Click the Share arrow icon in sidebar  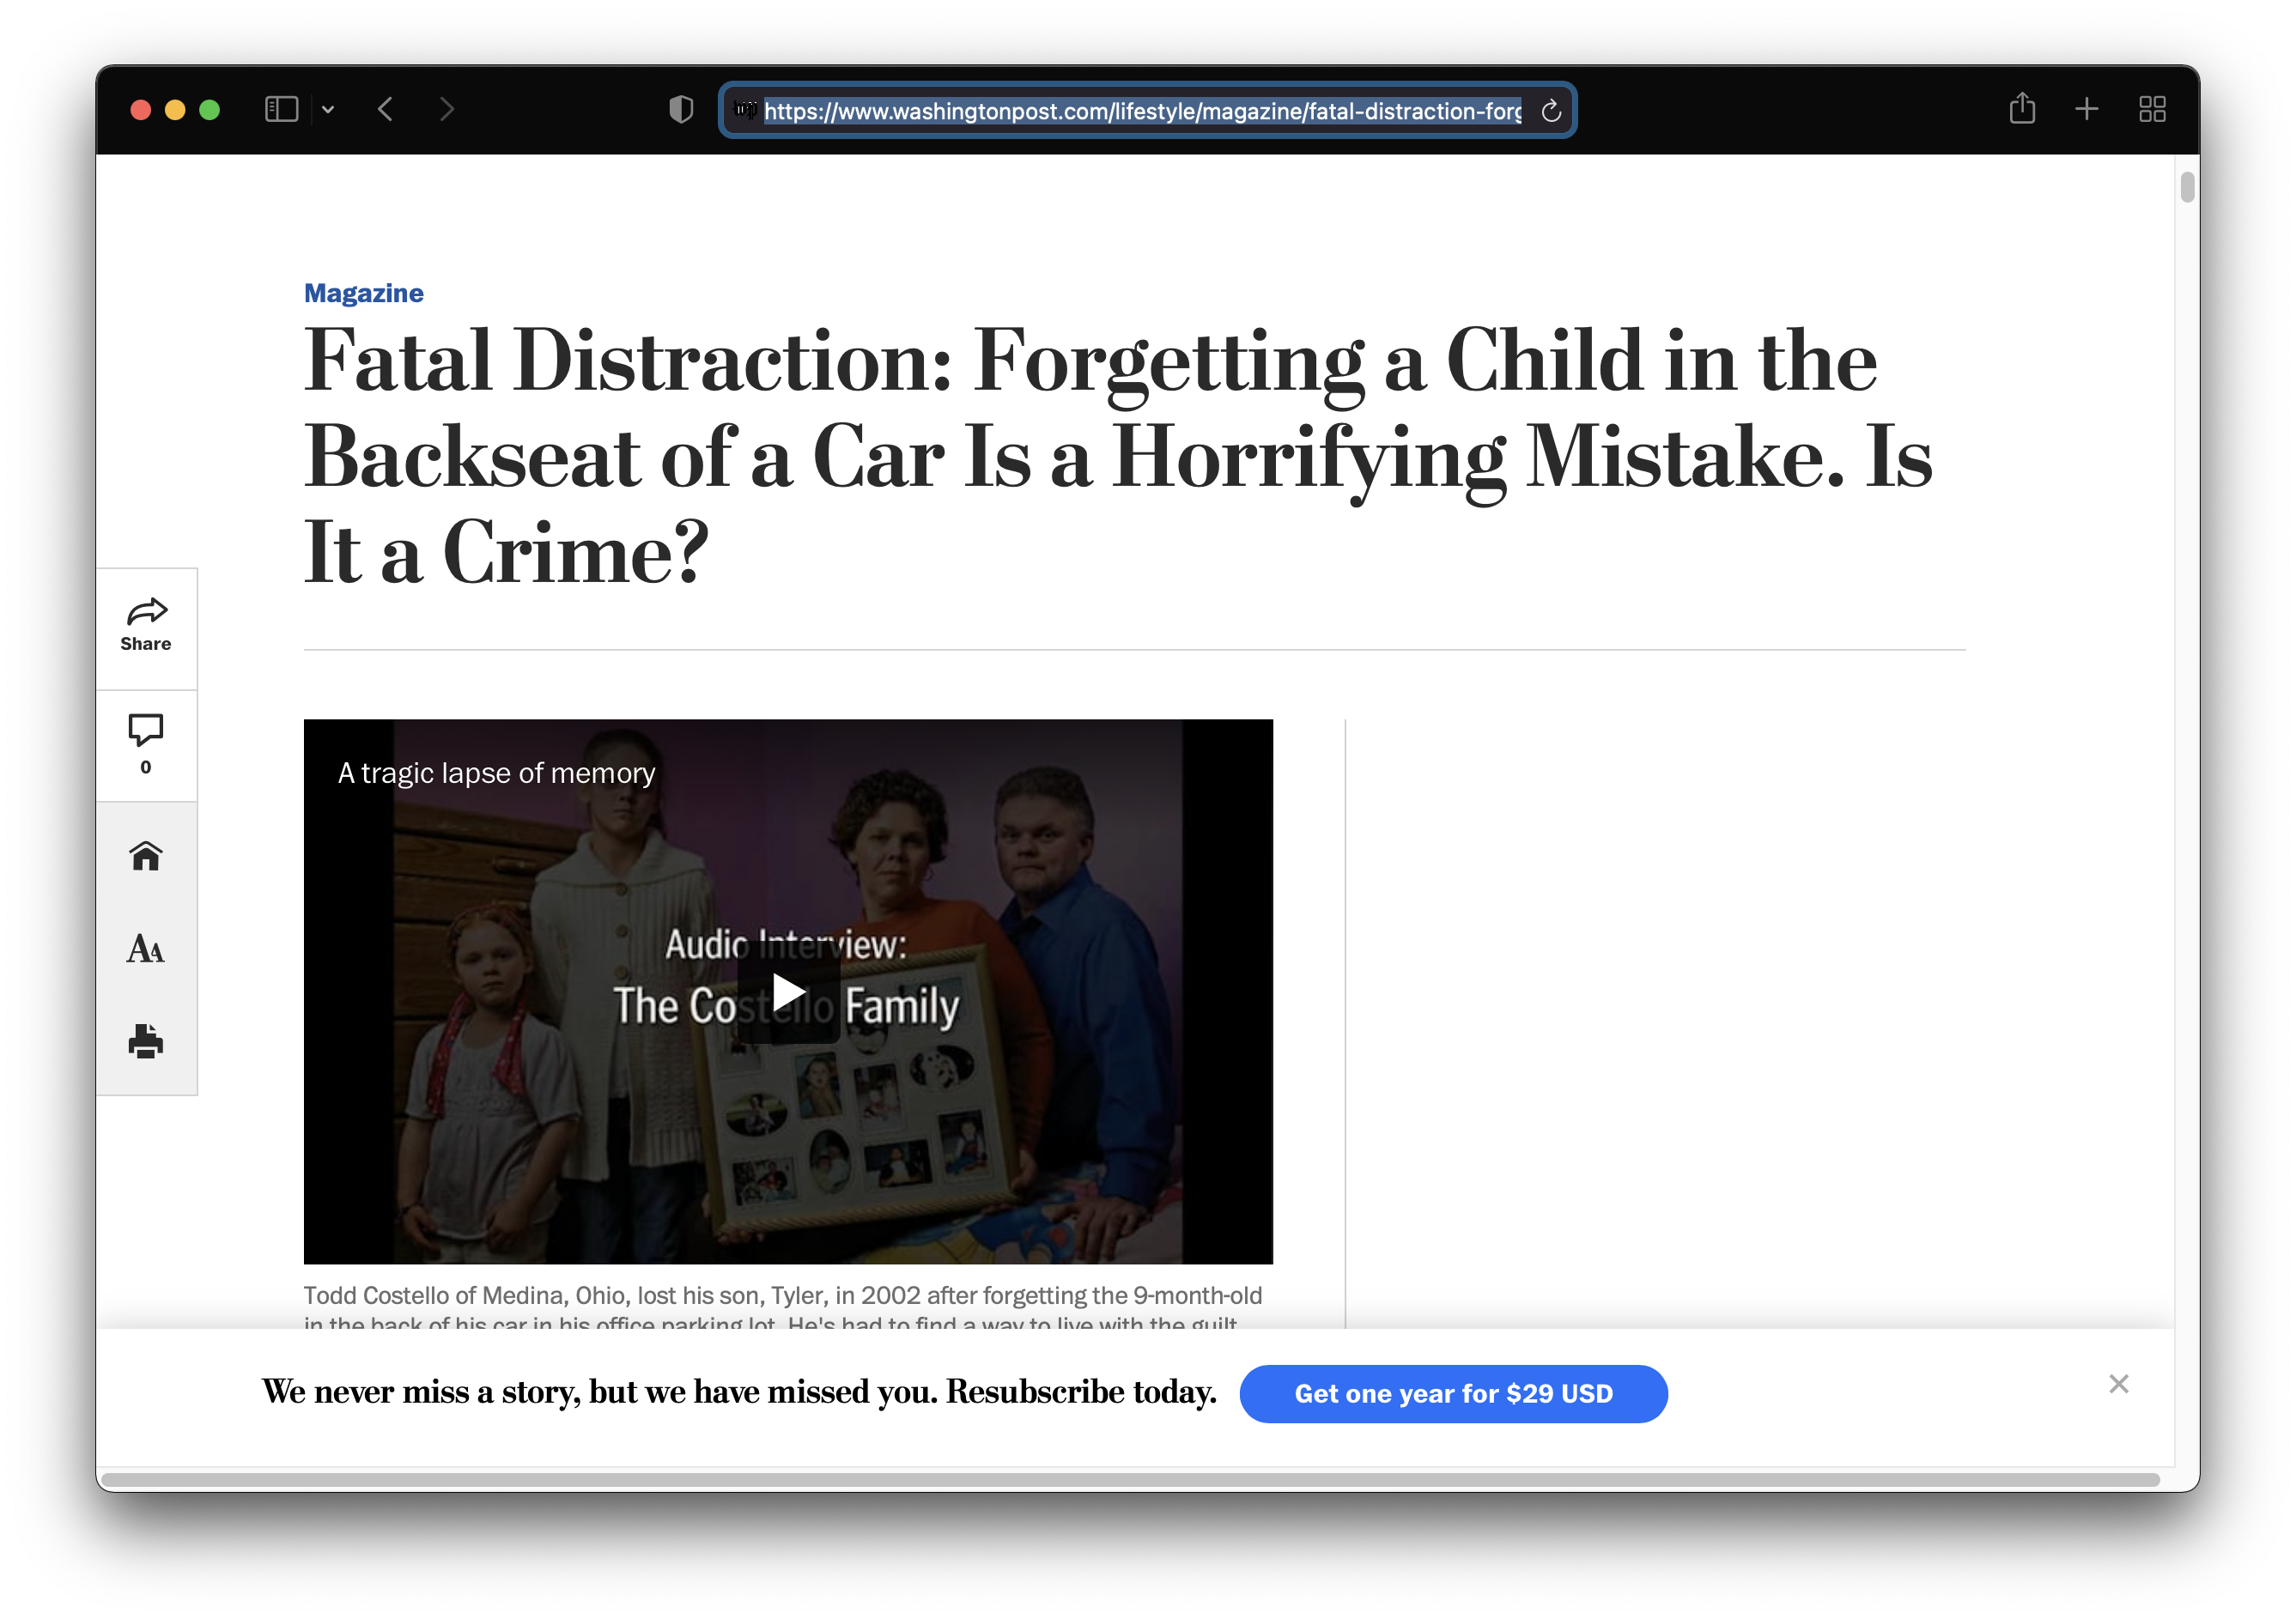click(x=146, y=611)
